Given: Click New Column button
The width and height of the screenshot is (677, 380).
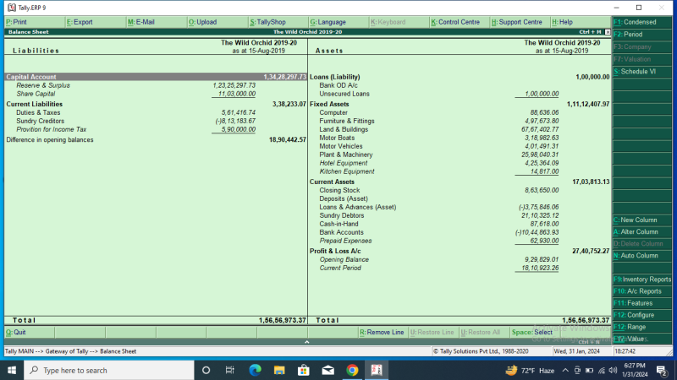Looking at the screenshot, I should pyautogui.click(x=642, y=220).
